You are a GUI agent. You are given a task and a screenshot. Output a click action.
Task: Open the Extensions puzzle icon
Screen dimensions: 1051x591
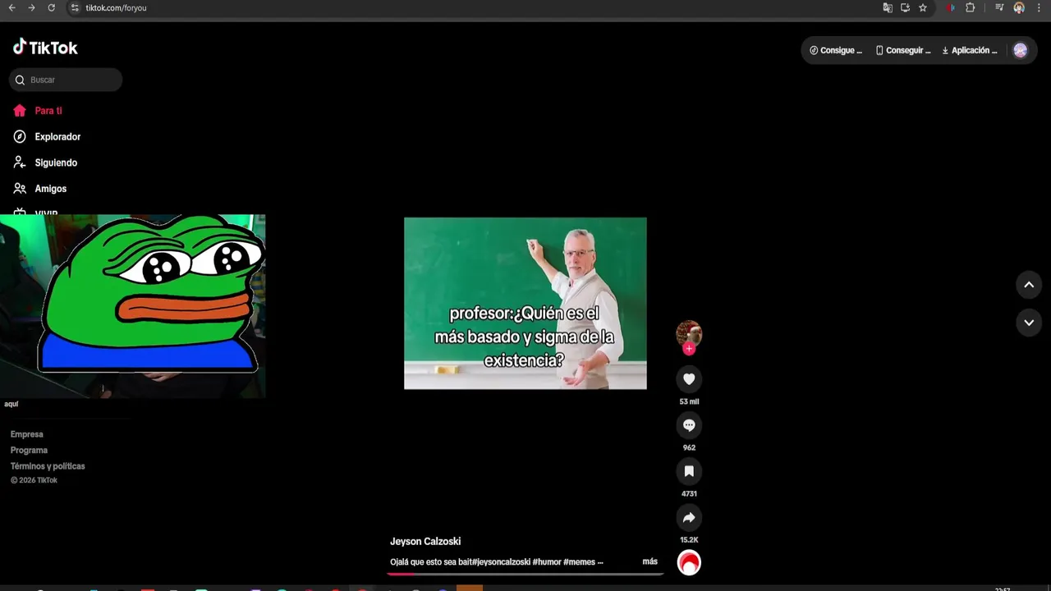971,7
